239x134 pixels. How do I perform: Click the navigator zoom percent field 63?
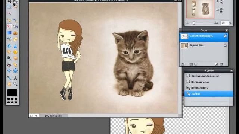point(224,23)
